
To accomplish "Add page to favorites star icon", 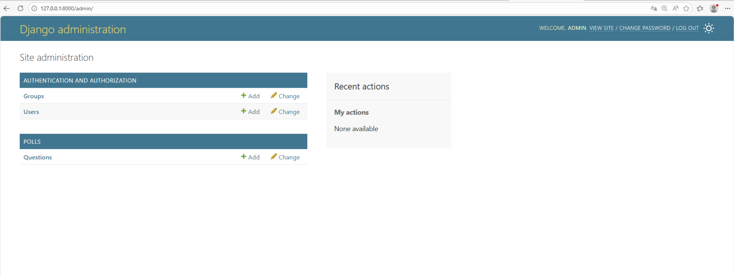I will [x=686, y=8].
